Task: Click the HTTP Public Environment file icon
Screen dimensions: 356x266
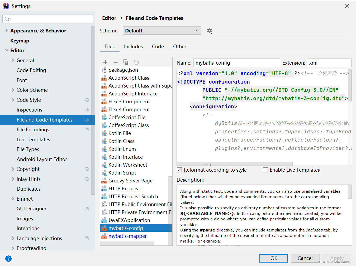Action: [104, 205]
